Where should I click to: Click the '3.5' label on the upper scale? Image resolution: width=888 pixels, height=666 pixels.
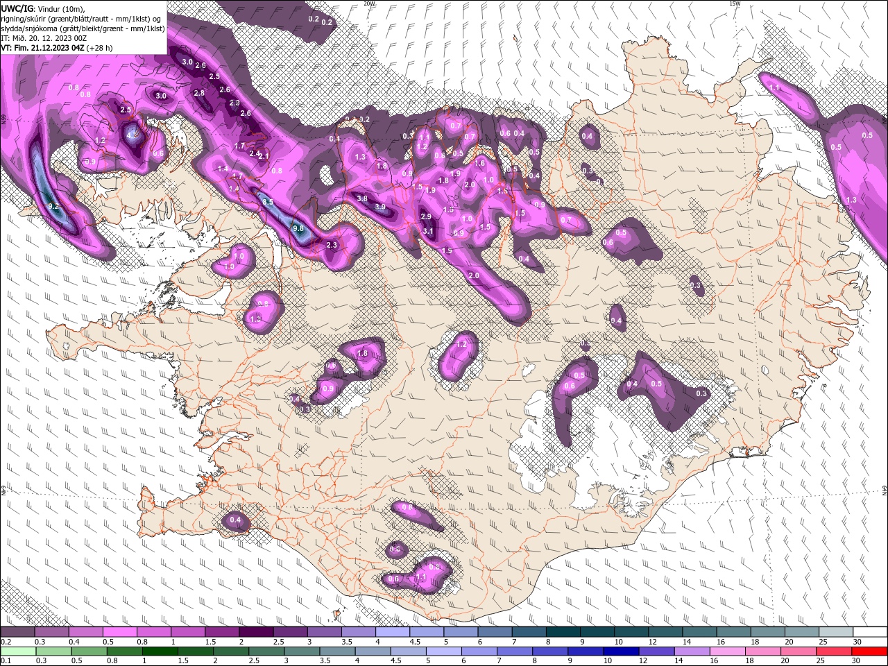click(347, 642)
